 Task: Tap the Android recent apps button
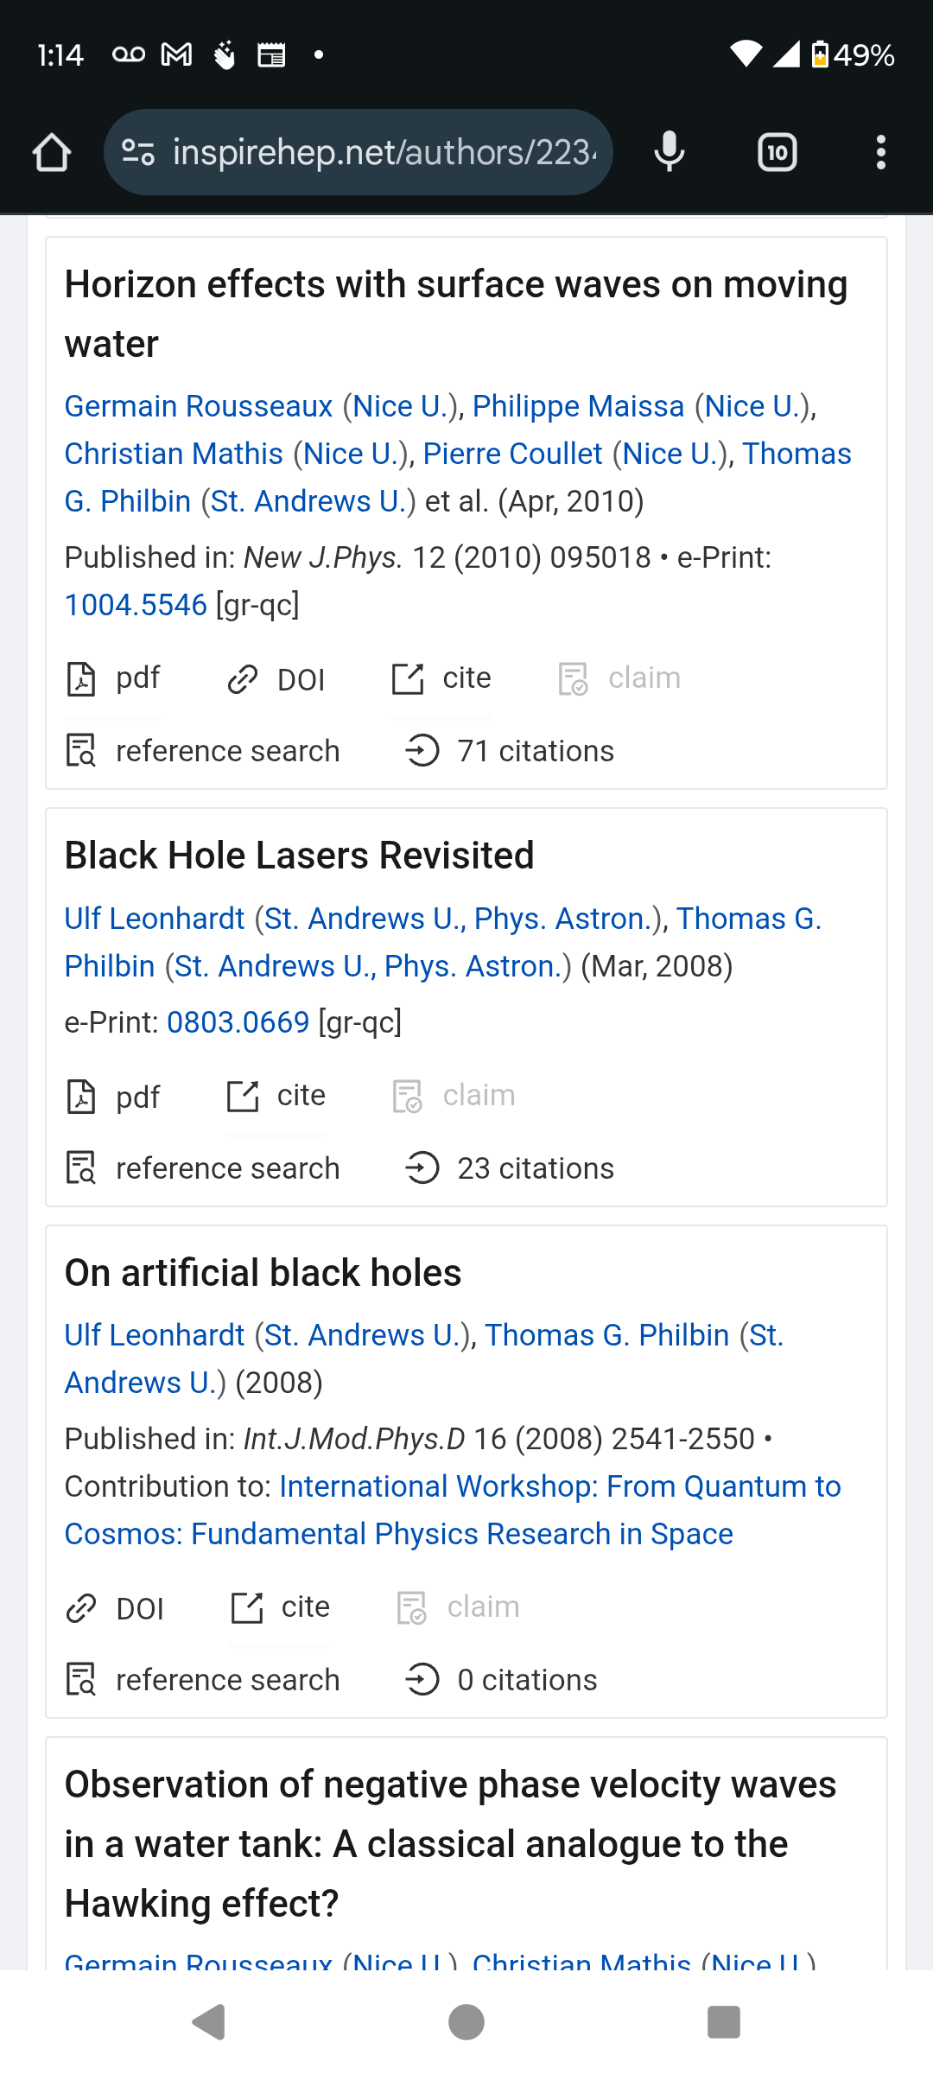click(x=724, y=2021)
